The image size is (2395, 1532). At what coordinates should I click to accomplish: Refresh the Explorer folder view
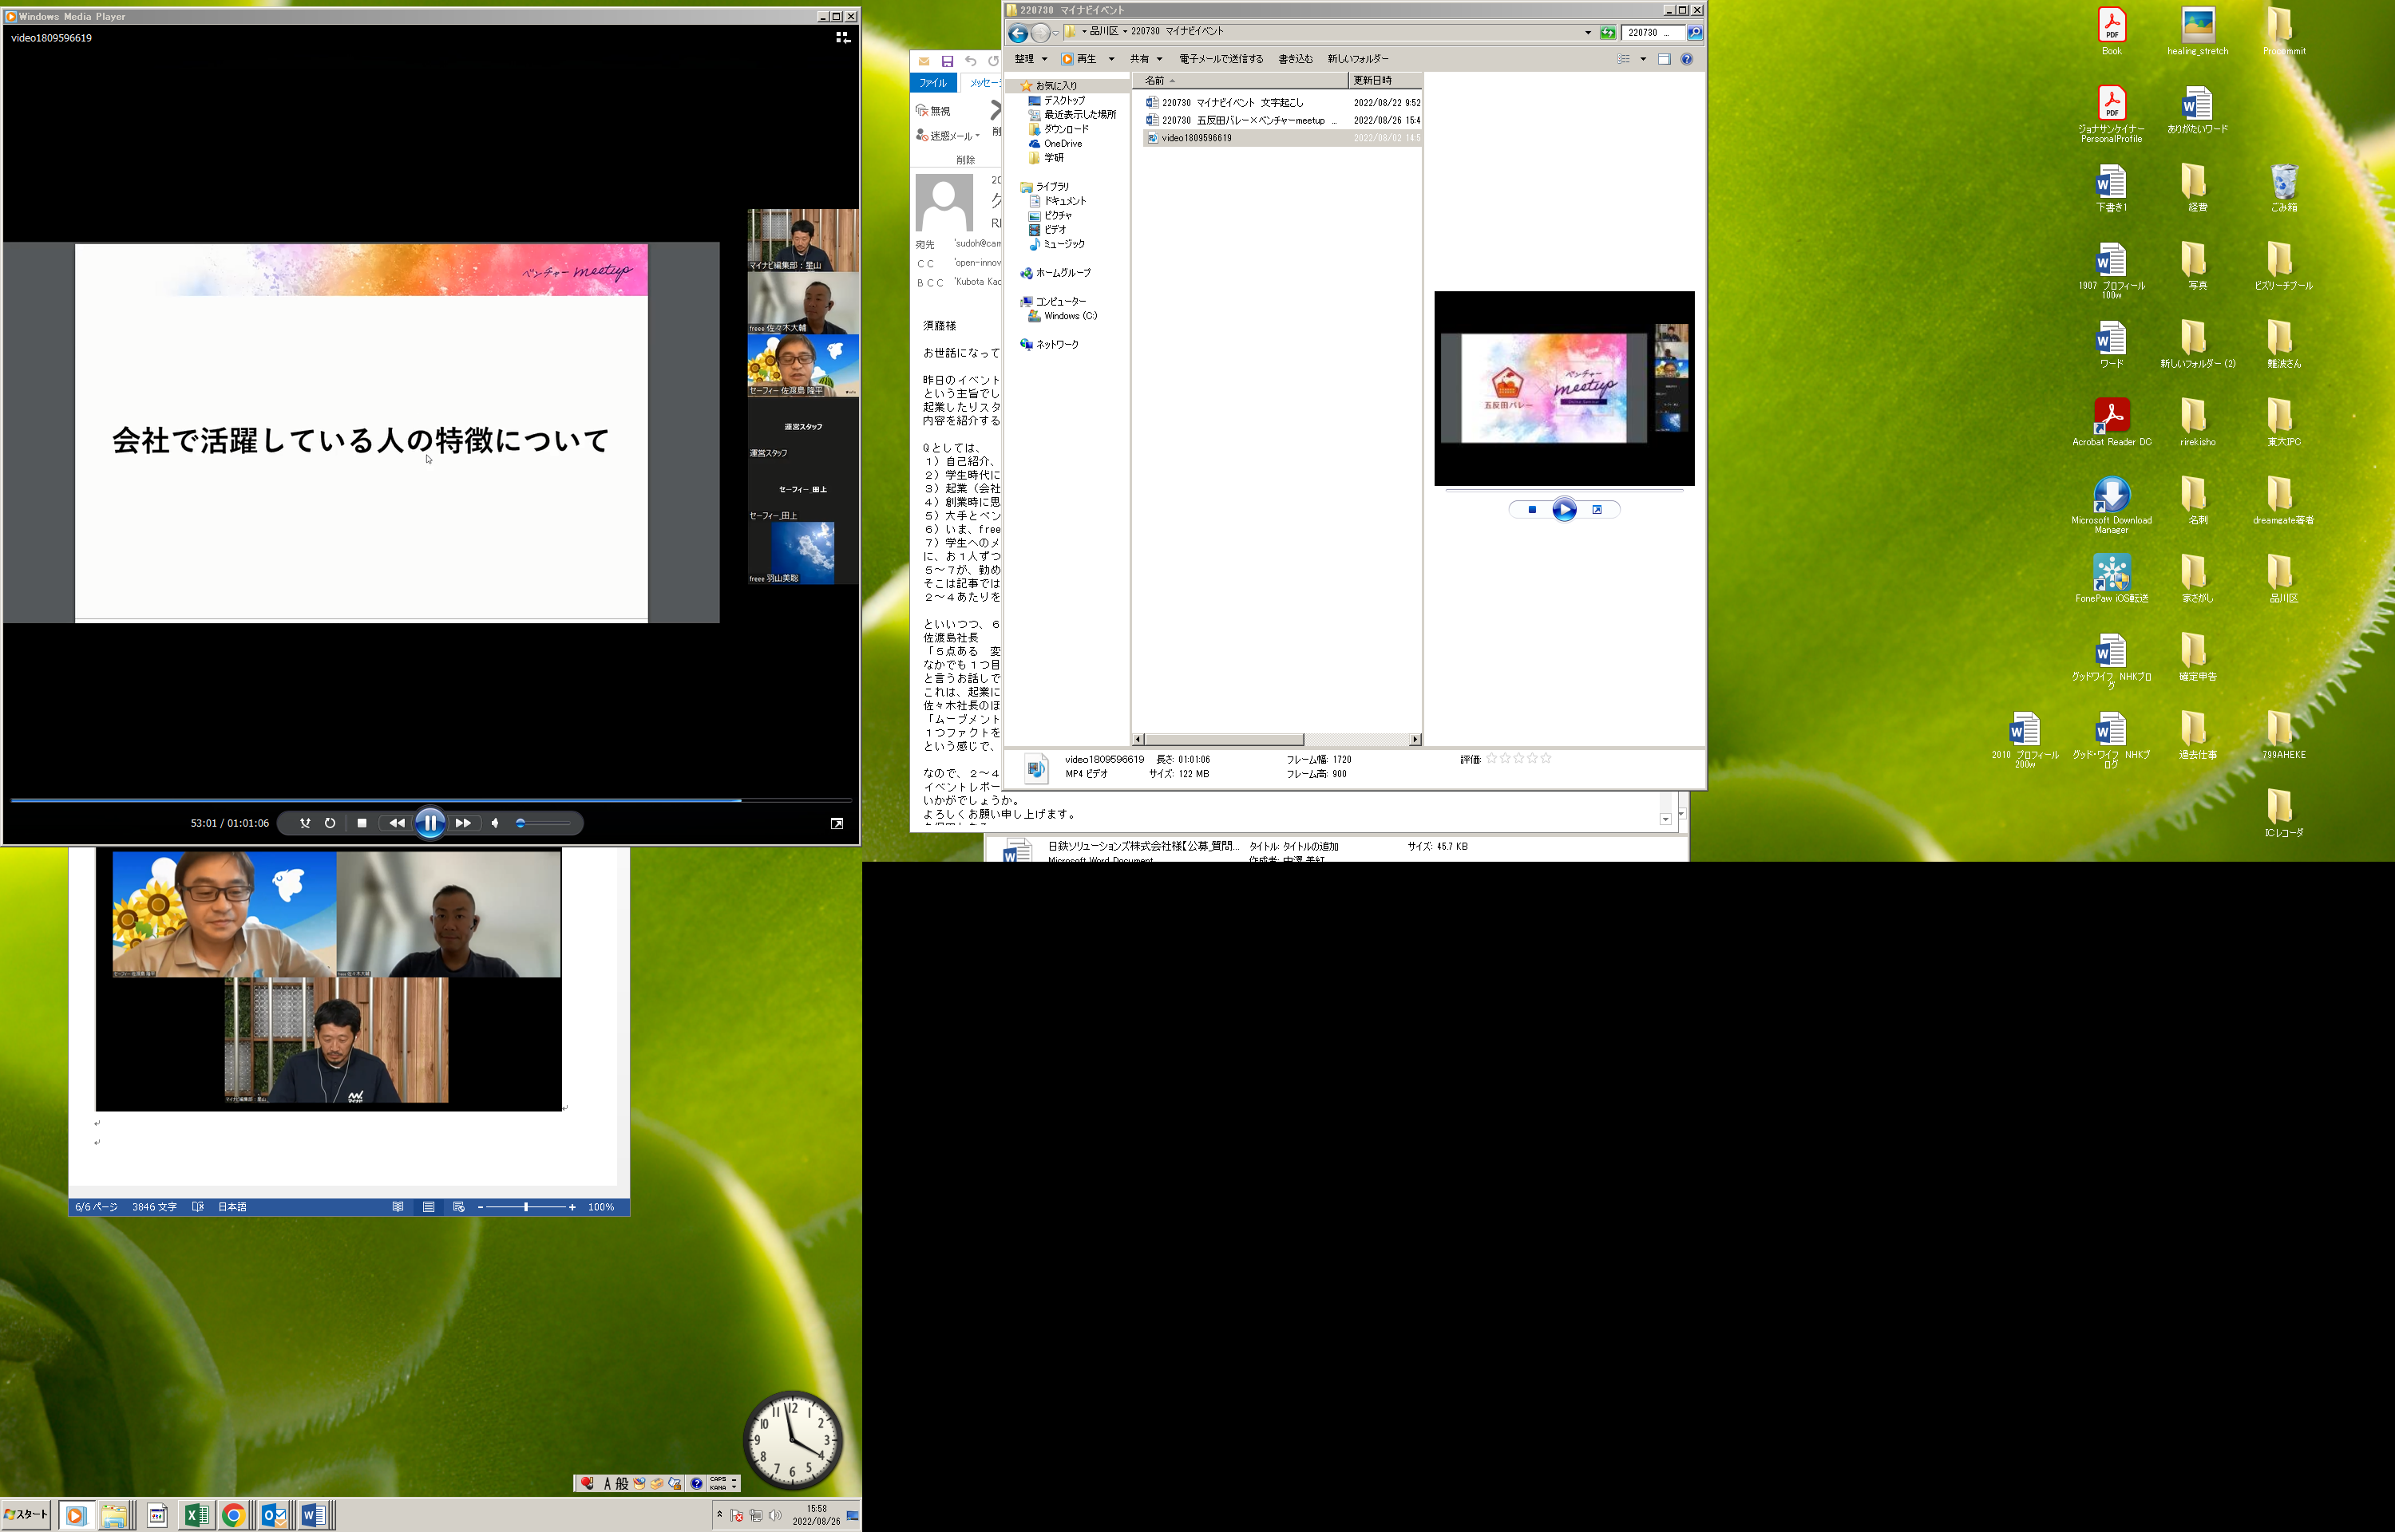tap(1607, 33)
